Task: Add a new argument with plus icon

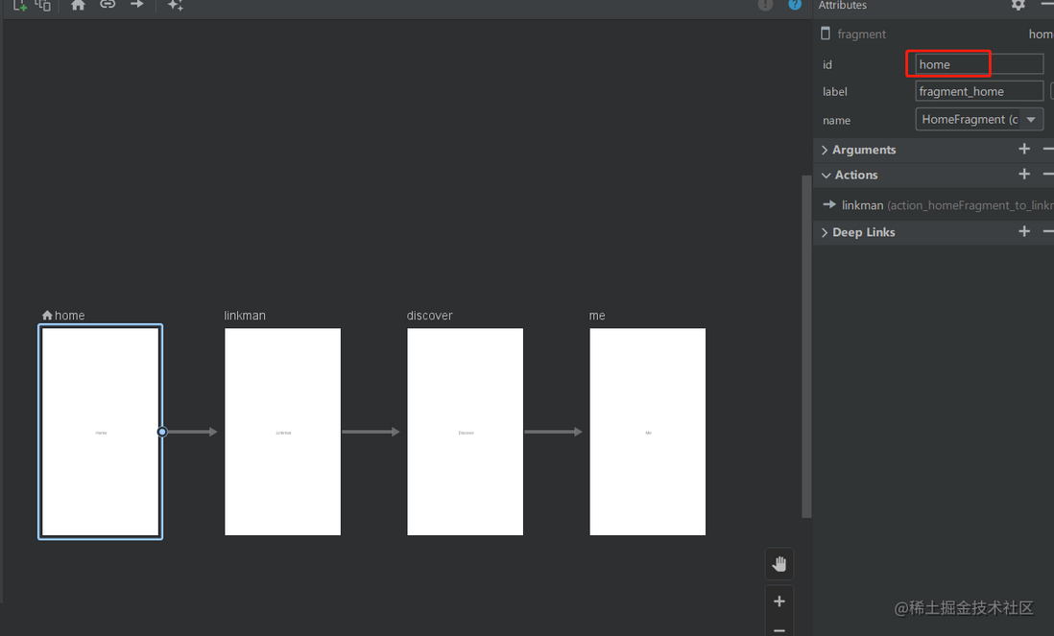Action: coord(1023,149)
